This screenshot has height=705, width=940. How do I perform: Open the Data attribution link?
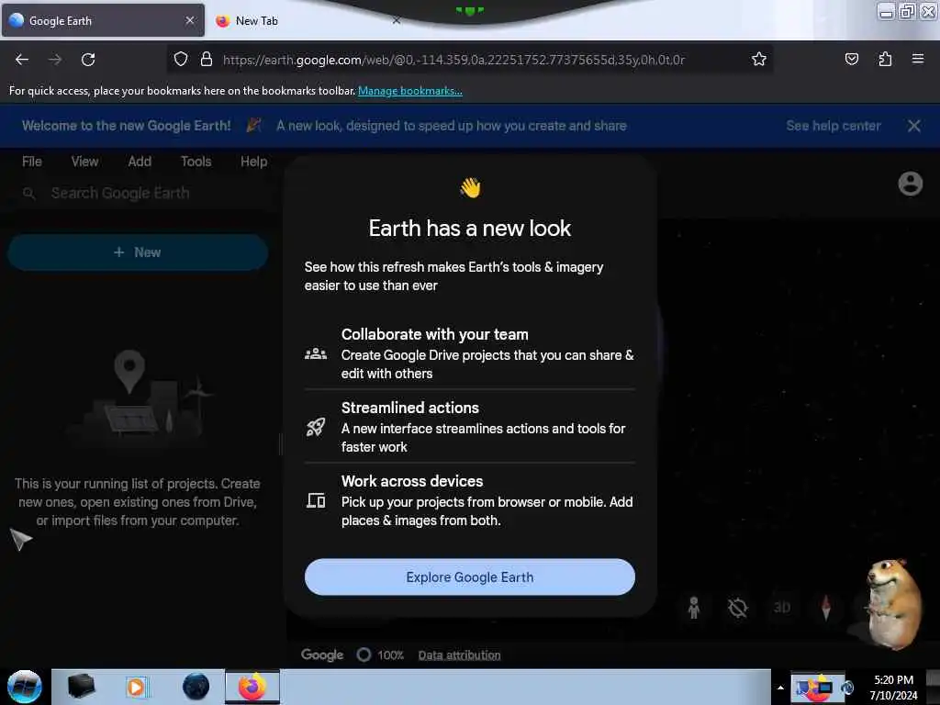click(459, 655)
